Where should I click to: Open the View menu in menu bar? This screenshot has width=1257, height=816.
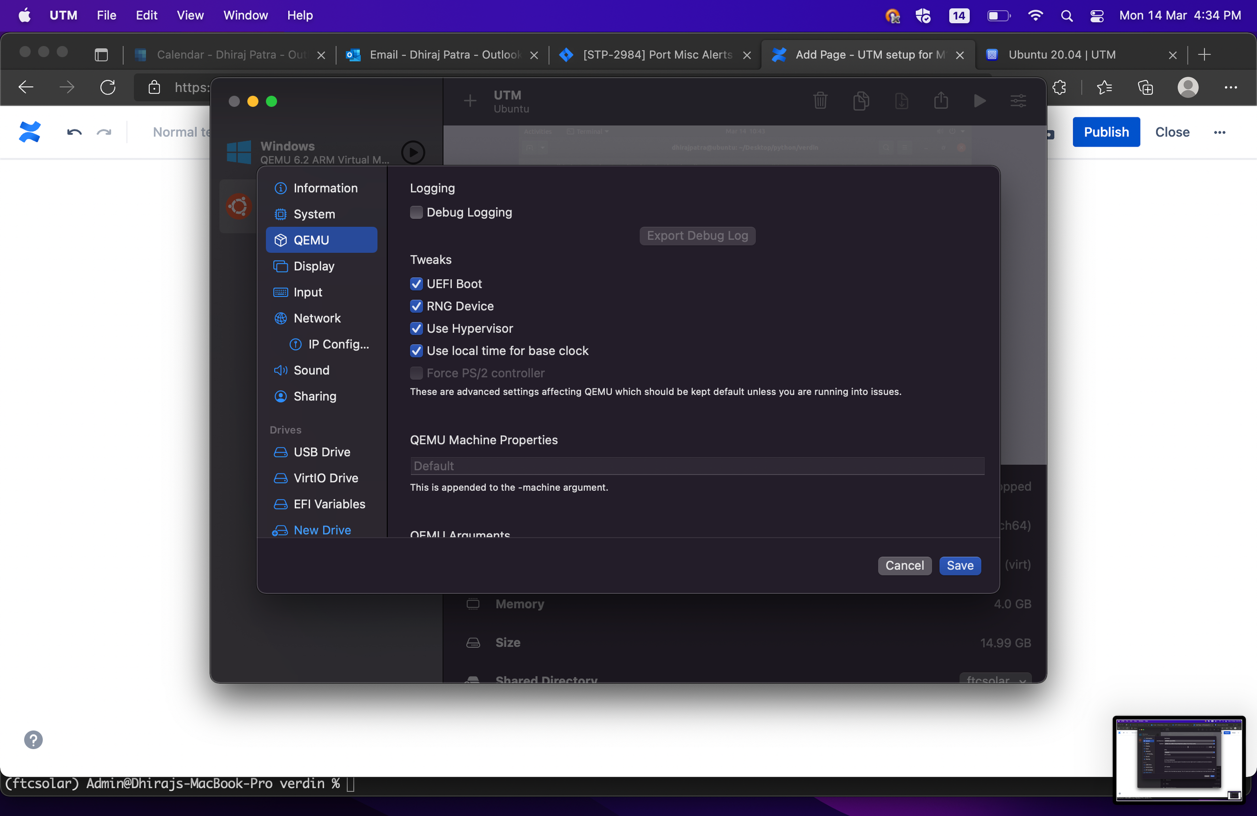pyautogui.click(x=190, y=16)
